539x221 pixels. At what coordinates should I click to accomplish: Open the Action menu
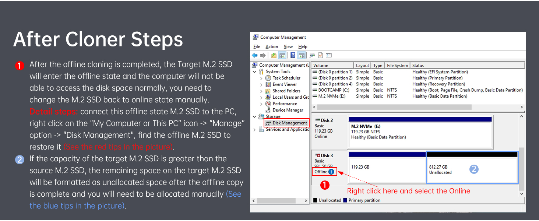pyautogui.click(x=272, y=47)
